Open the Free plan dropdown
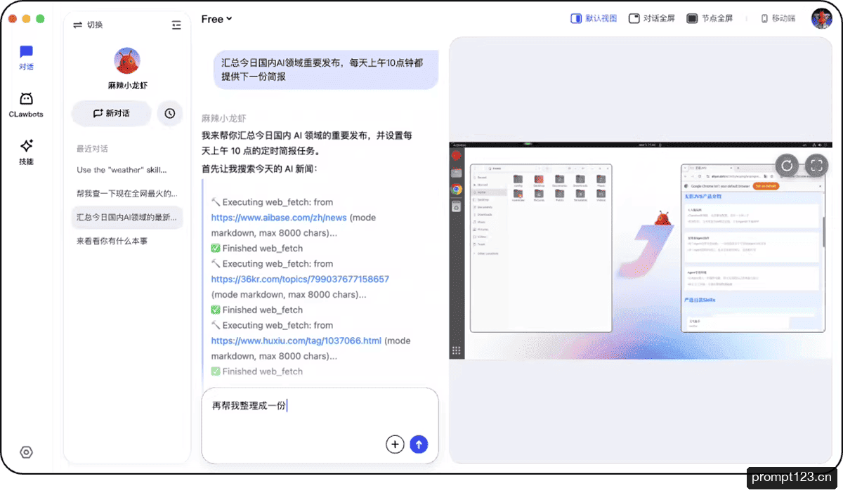Screen dimensions: 843x495 click(216, 19)
